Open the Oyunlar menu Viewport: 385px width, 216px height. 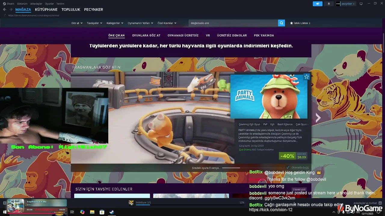click(49, 4)
